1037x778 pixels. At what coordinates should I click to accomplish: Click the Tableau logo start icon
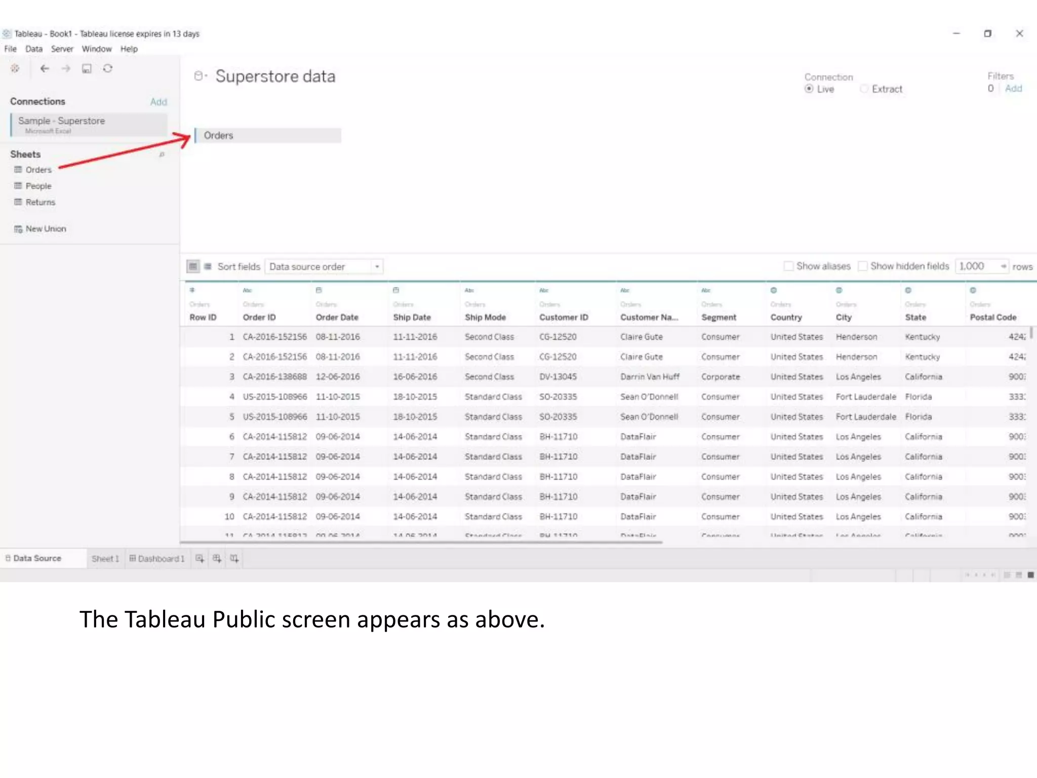pyautogui.click(x=15, y=68)
